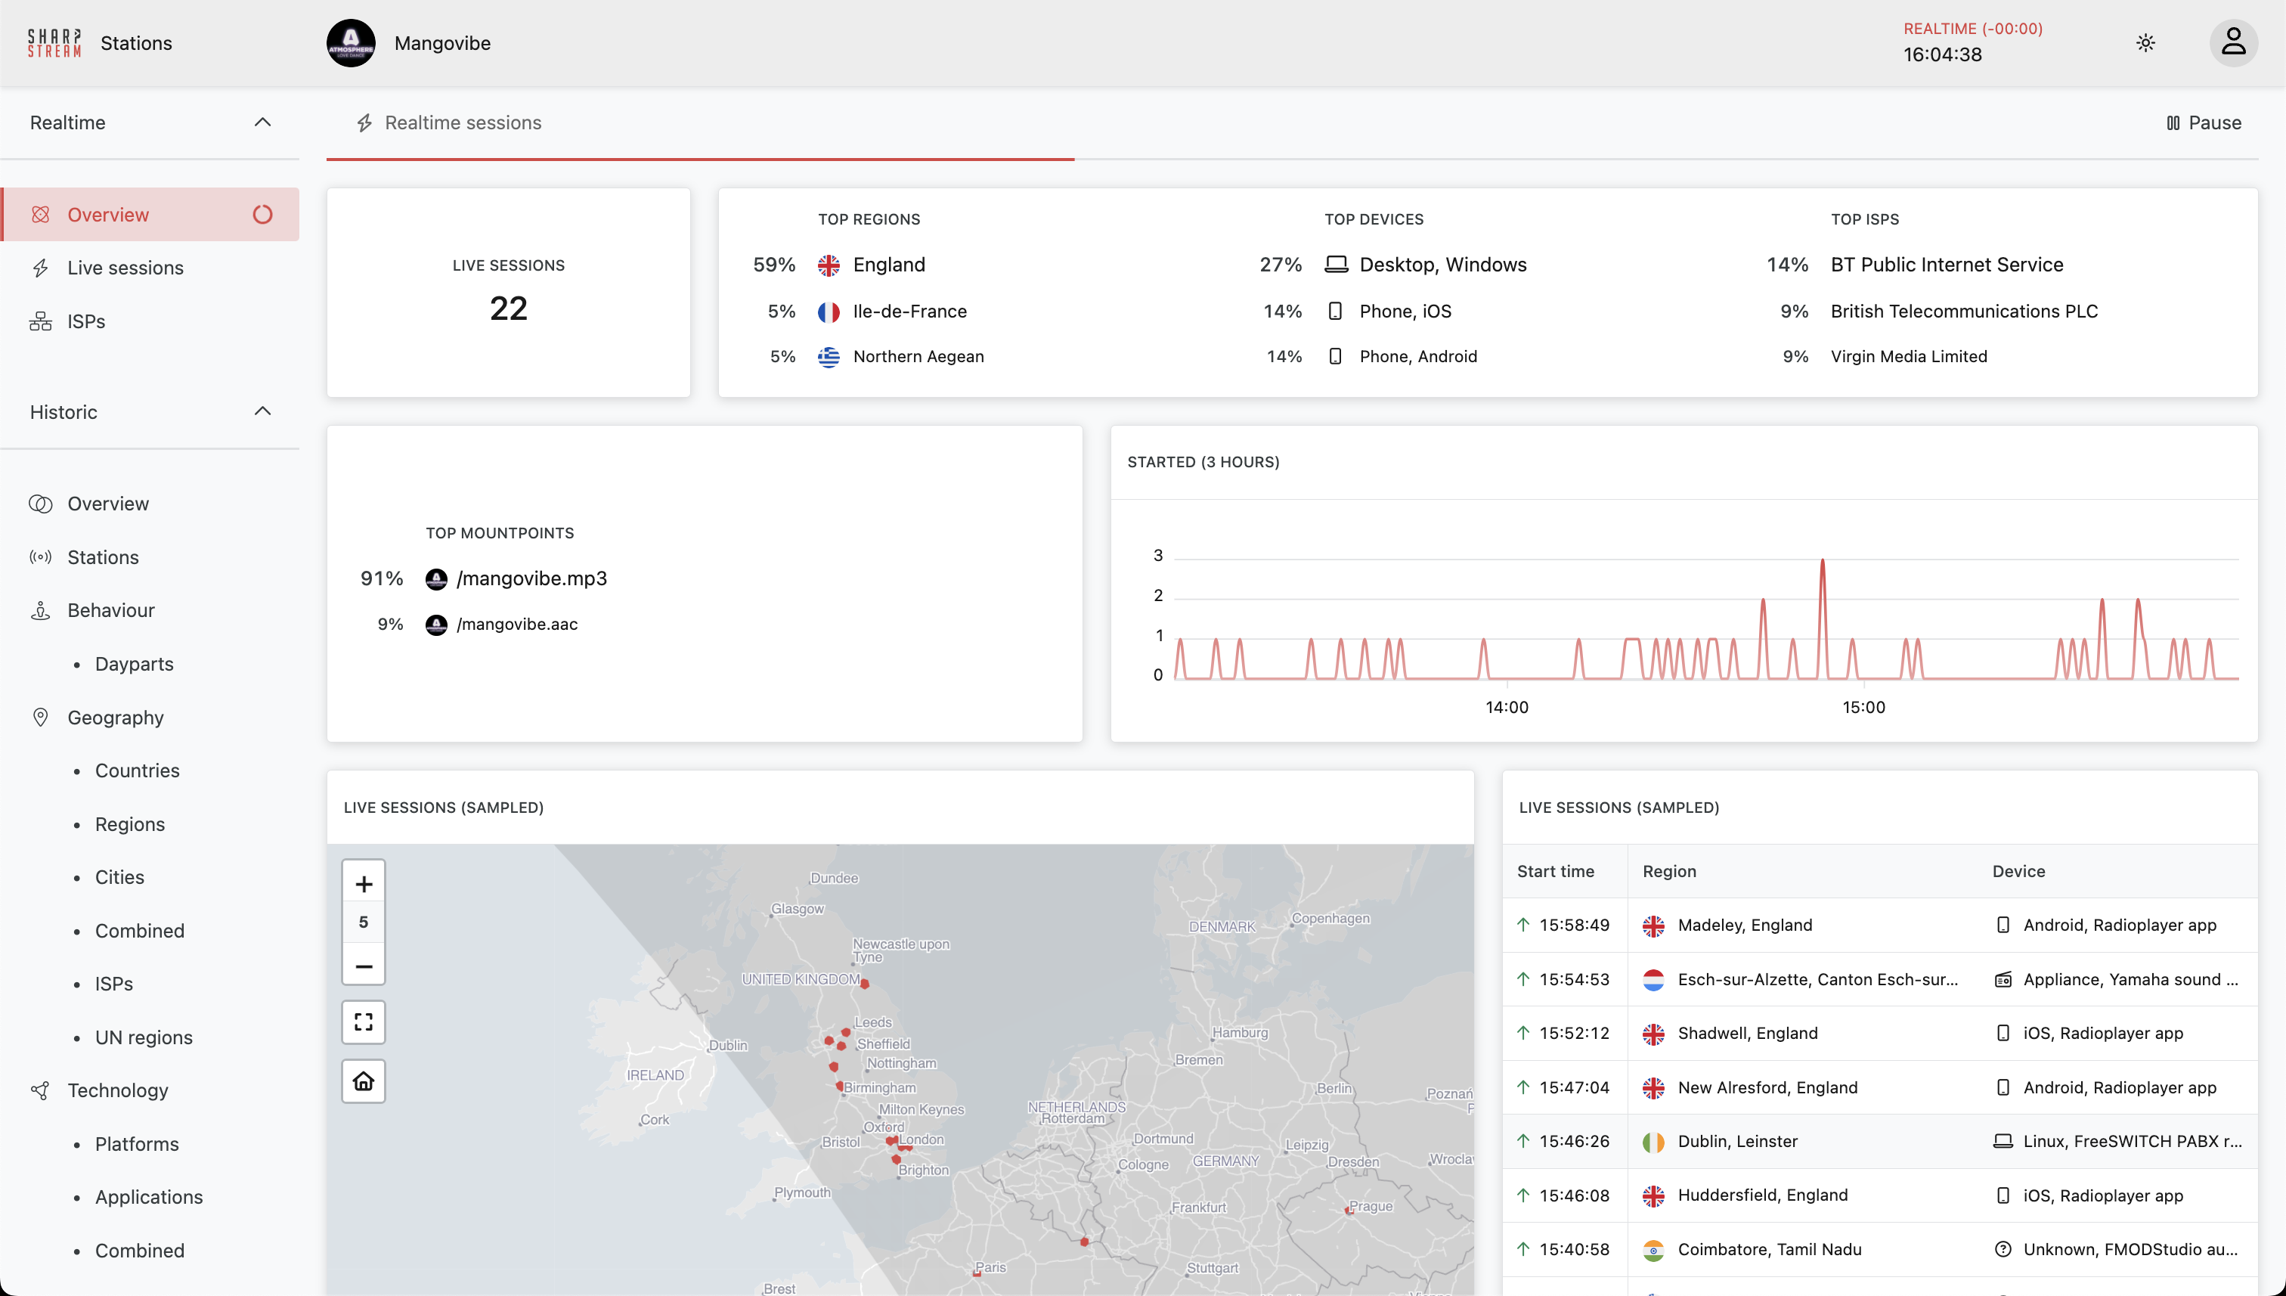
Task: Zoom in on the live sessions map
Action: 363,884
